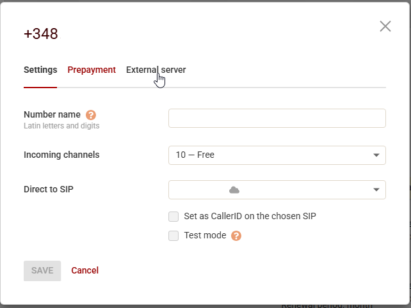Click the +348 phone number heading
Viewport: 411px width, 308px height.
(x=41, y=34)
